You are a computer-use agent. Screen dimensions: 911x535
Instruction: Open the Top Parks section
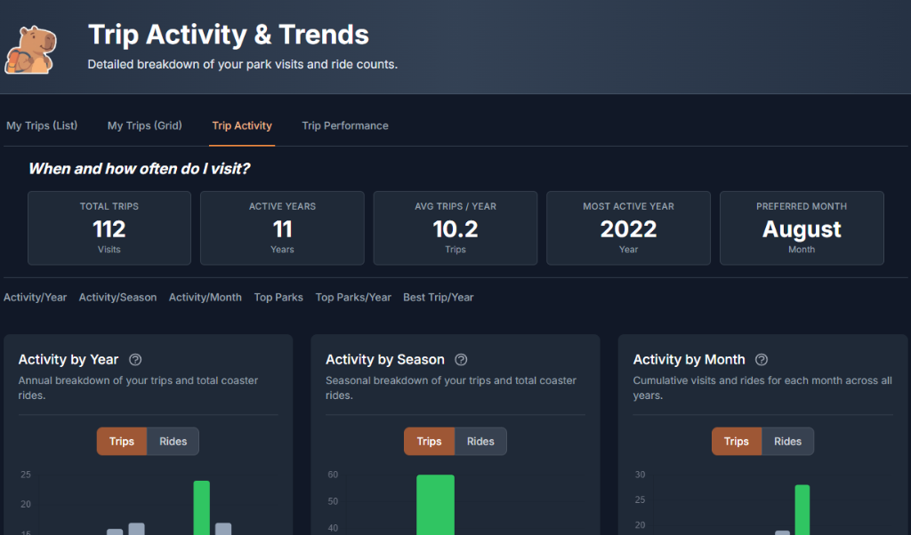pyautogui.click(x=278, y=297)
